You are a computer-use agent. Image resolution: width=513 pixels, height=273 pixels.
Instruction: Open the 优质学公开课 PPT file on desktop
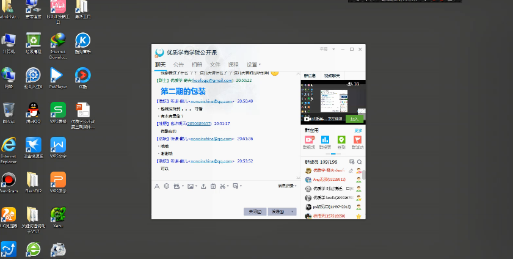coord(83,115)
